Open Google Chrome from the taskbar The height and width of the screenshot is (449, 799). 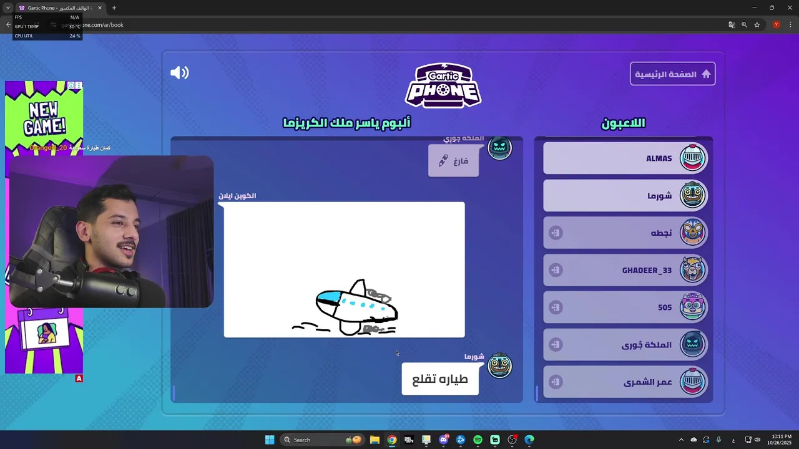pos(391,440)
